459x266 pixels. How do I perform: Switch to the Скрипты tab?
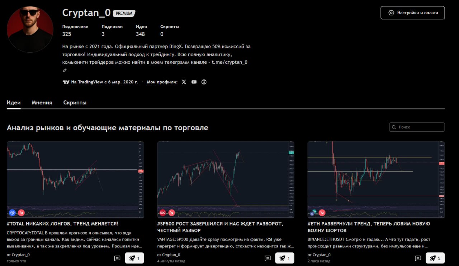point(75,103)
